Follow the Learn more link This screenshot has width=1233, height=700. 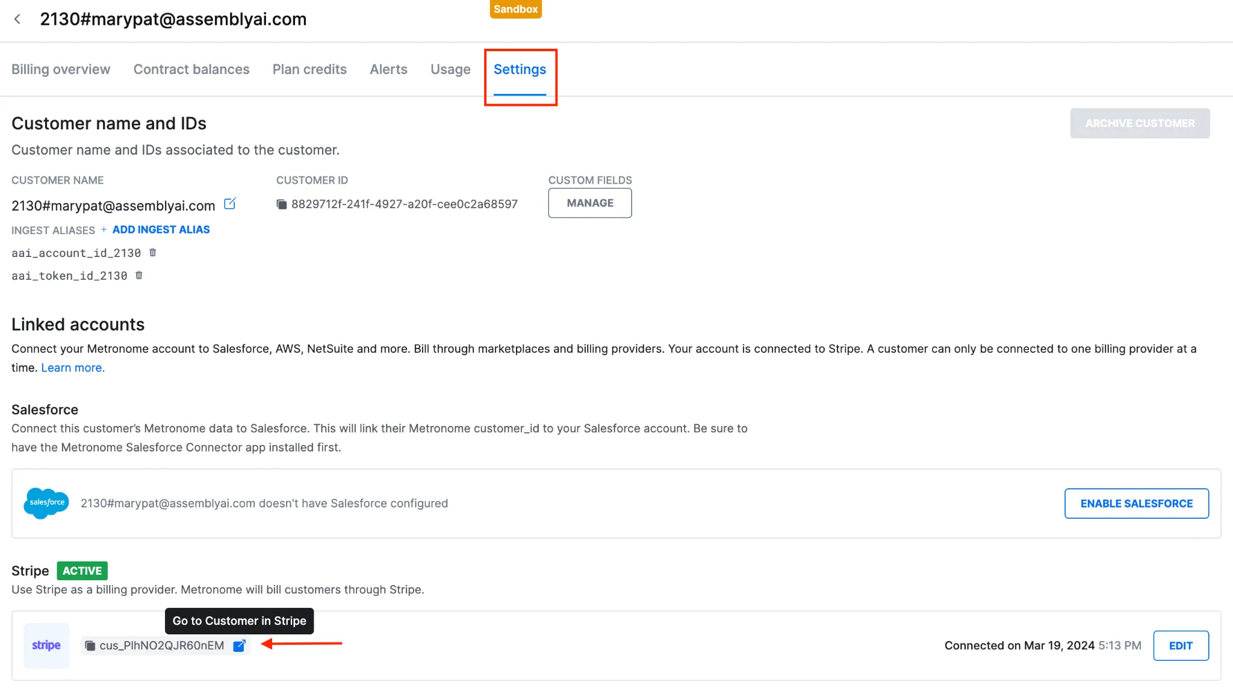click(72, 368)
